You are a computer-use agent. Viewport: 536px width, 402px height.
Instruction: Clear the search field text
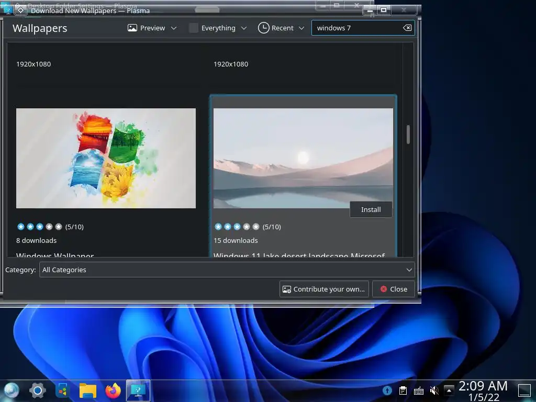407,28
